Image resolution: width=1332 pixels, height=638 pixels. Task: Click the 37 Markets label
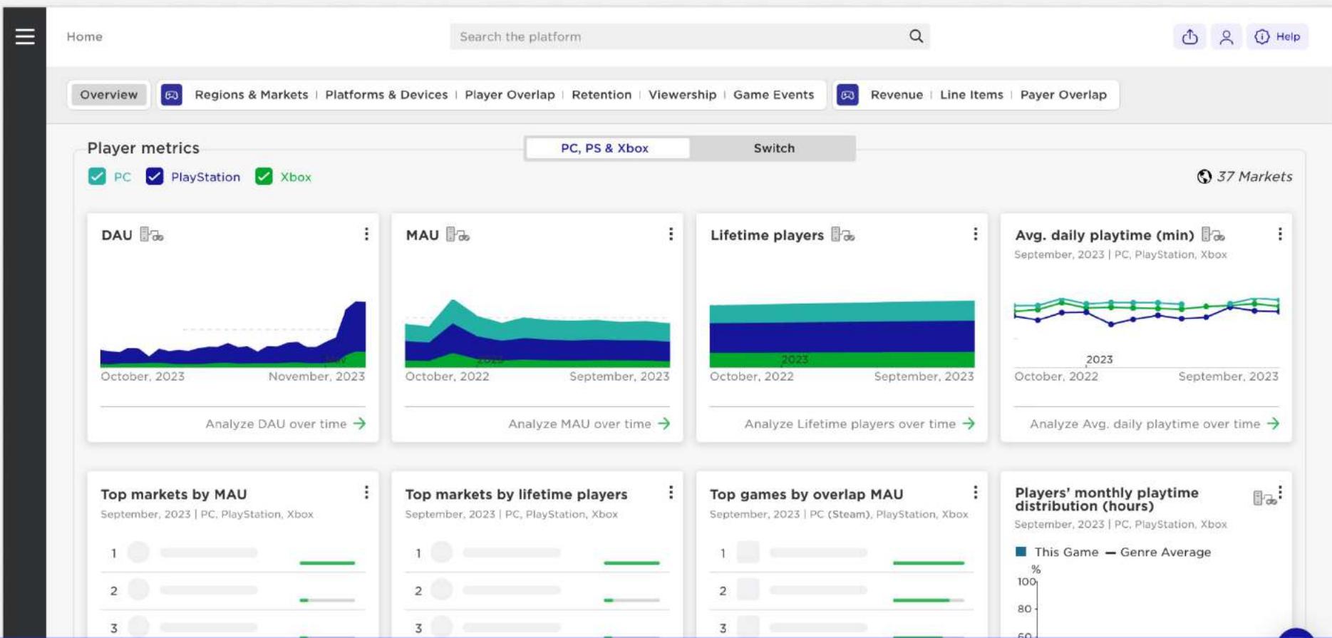click(1254, 177)
